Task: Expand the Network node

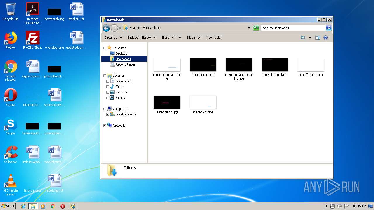Action: pyautogui.click(x=105, y=125)
